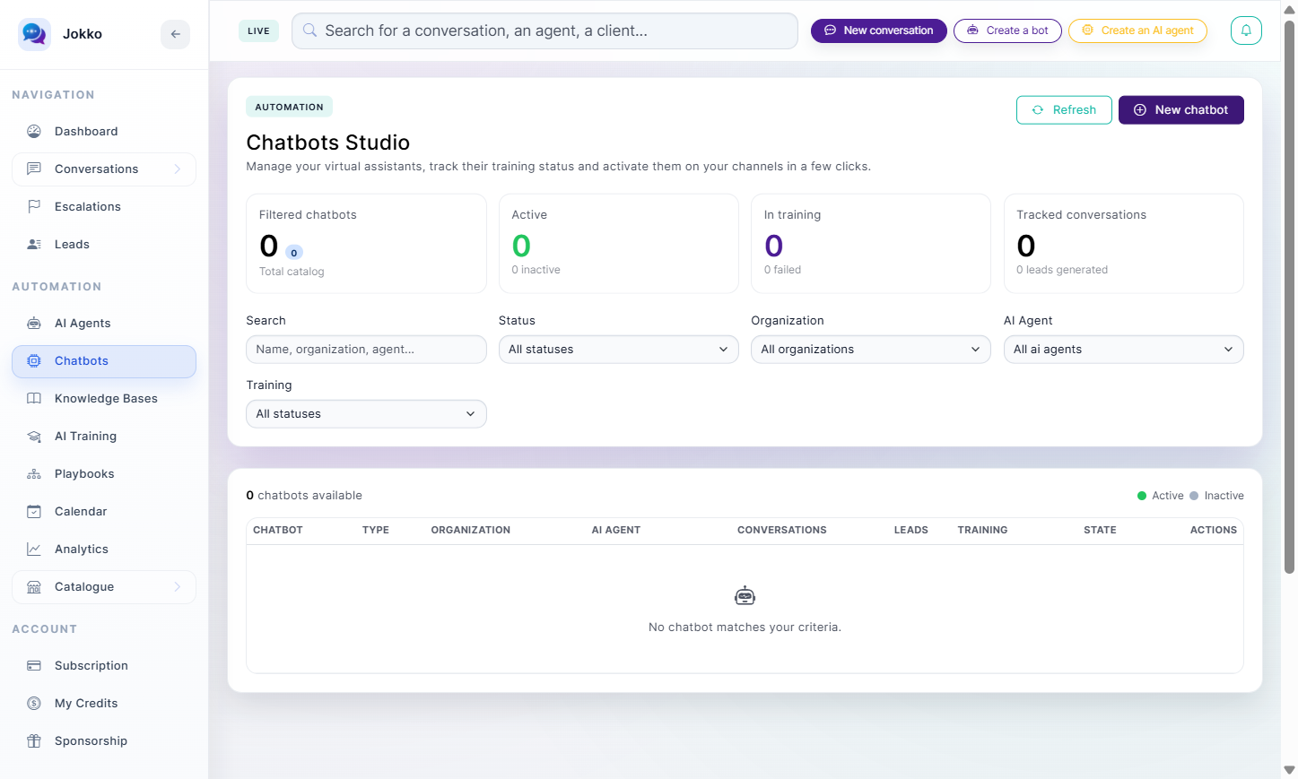
Task: Focus the Name, organization, agent search field
Action: tap(366, 350)
